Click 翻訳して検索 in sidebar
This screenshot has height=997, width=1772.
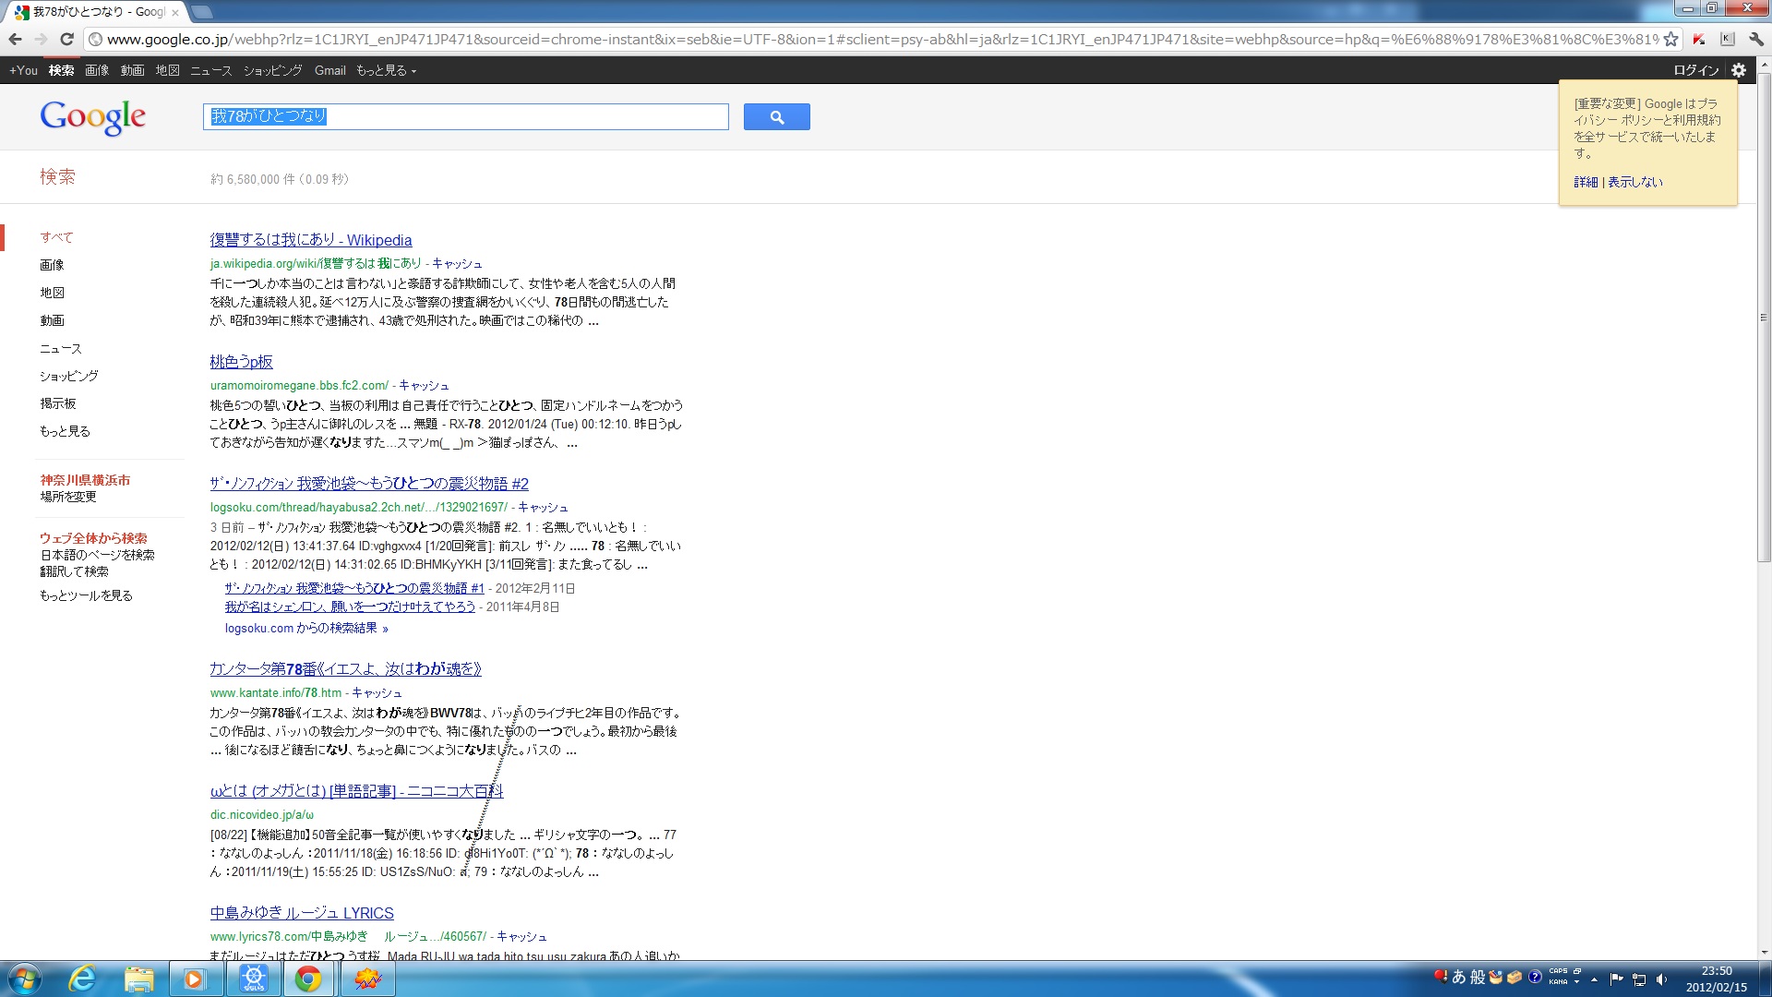pos(74,571)
